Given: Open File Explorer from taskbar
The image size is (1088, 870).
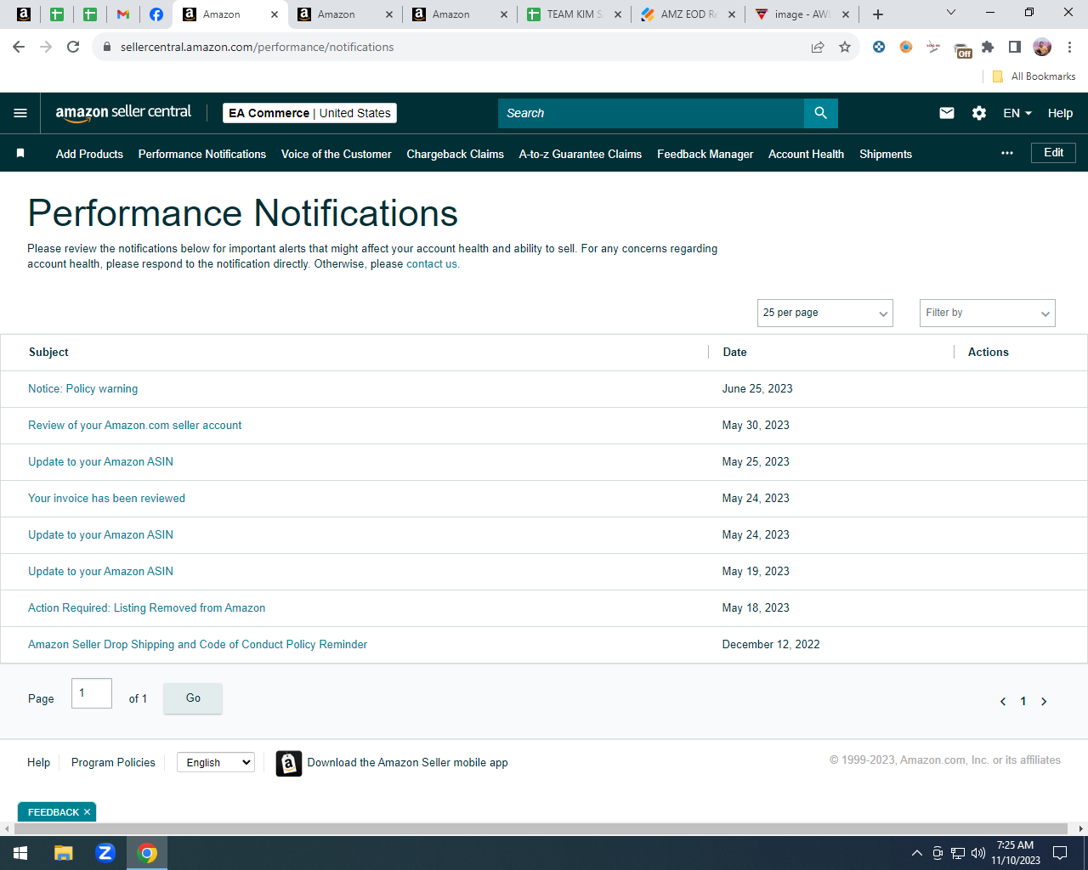Looking at the screenshot, I should 64,853.
